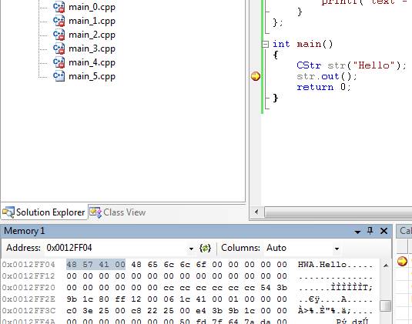Click the Solution Explorer tab icon
The height and width of the screenshot is (324, 412).
click(8, 212)
